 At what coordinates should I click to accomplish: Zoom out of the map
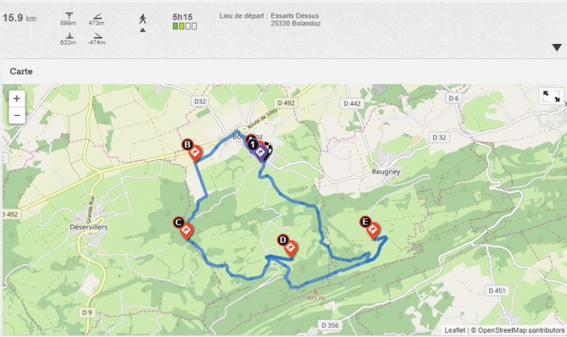(16, 115)
